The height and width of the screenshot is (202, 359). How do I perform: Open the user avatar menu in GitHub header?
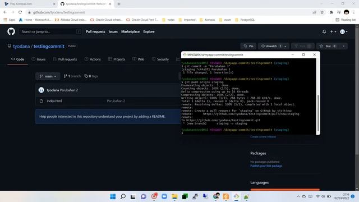[344, 31]
